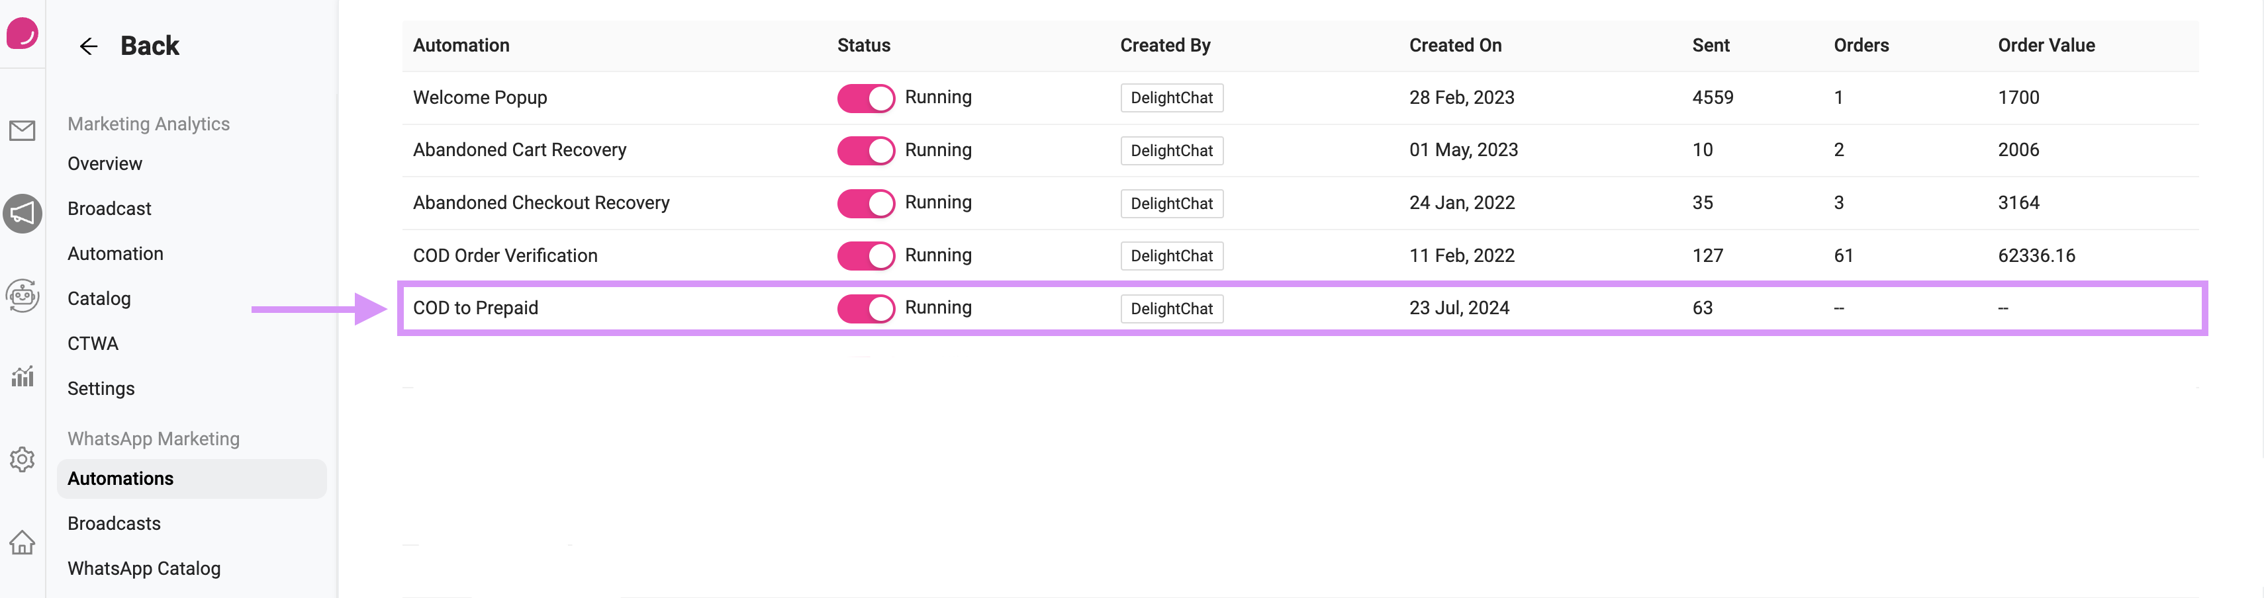The width and height of the screenshot is (2264, 598).
Task: Click the Orders column header
Action: click(x=1862, y=46)
